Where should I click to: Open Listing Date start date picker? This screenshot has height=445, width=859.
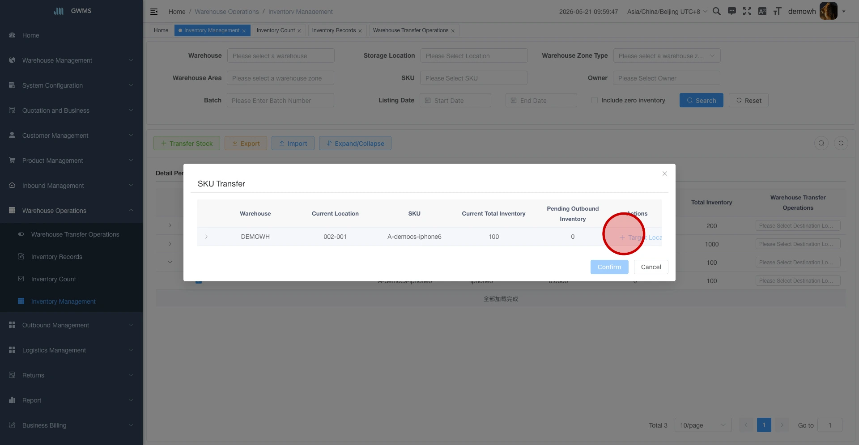(455, 101)
